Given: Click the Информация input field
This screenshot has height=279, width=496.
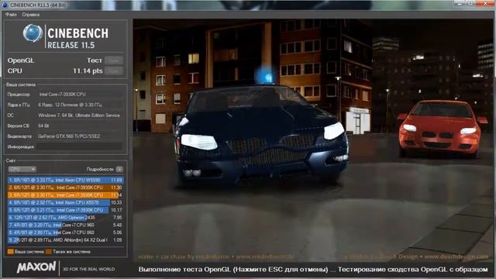Looking at the screenshot, I should tap(80, 146).
